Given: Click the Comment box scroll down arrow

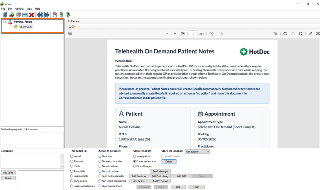Looking at the screenshot, I should coord(62,167).
